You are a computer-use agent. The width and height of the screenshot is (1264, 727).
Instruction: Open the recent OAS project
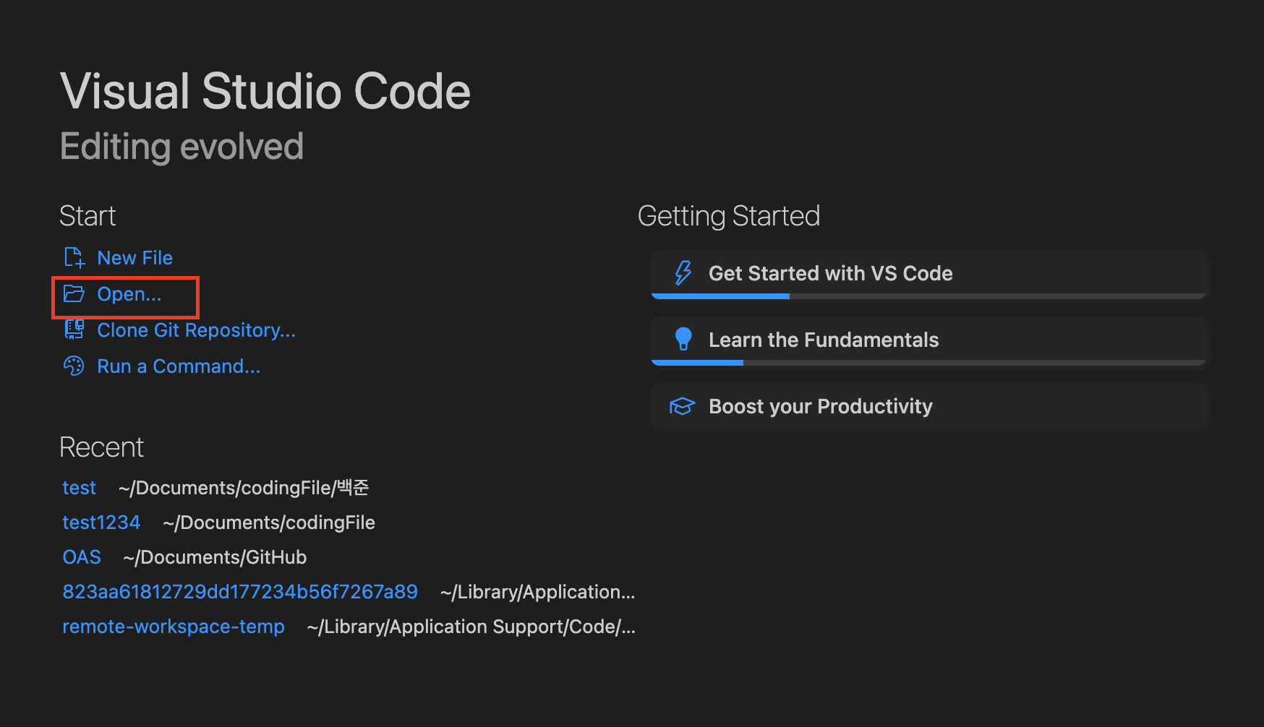(x=82, y=557)
